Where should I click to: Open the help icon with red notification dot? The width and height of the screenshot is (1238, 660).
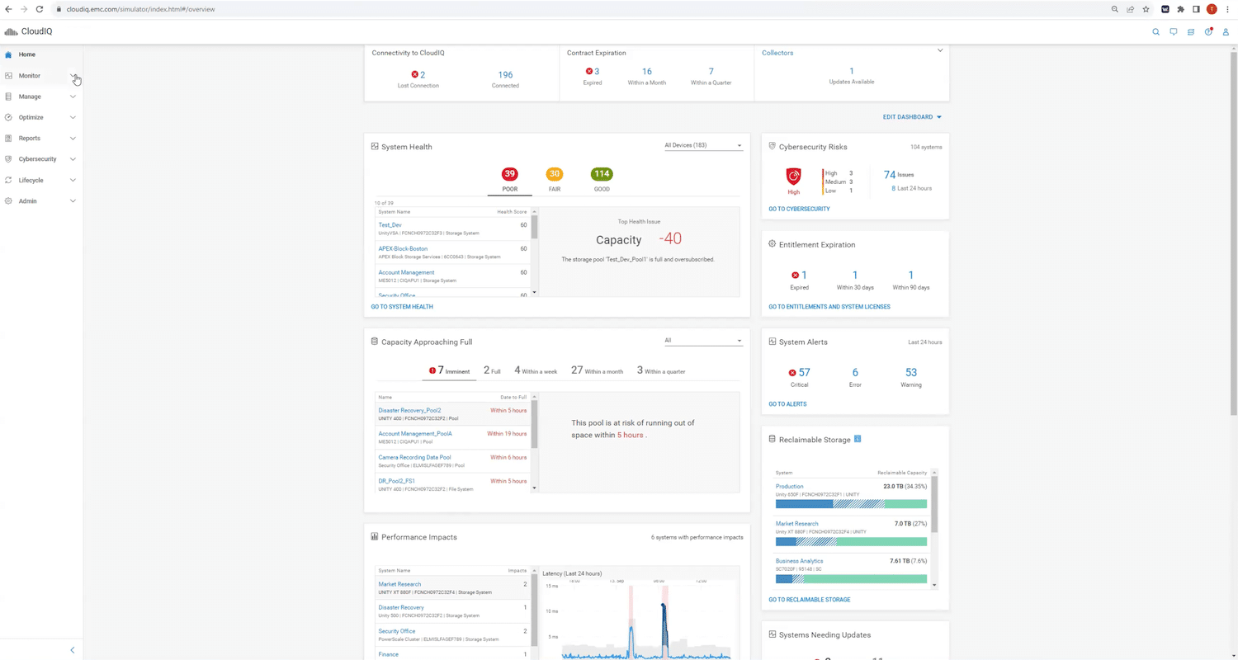1208,32
